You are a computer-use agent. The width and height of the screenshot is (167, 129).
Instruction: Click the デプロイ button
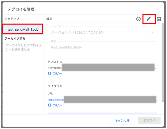(x=149, y=121)
